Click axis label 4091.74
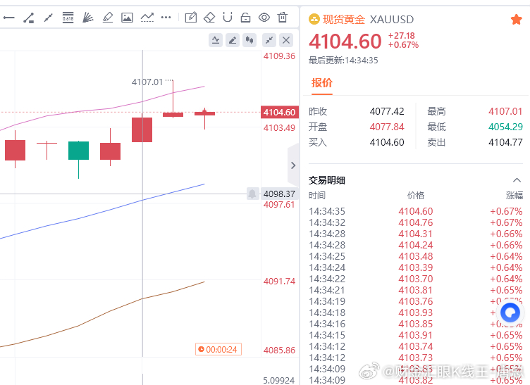530x385 pixels. pyautogui.click(x=279, y=282)
